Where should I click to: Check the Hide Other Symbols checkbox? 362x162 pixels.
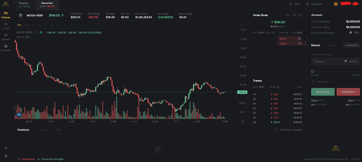[276, 130]
